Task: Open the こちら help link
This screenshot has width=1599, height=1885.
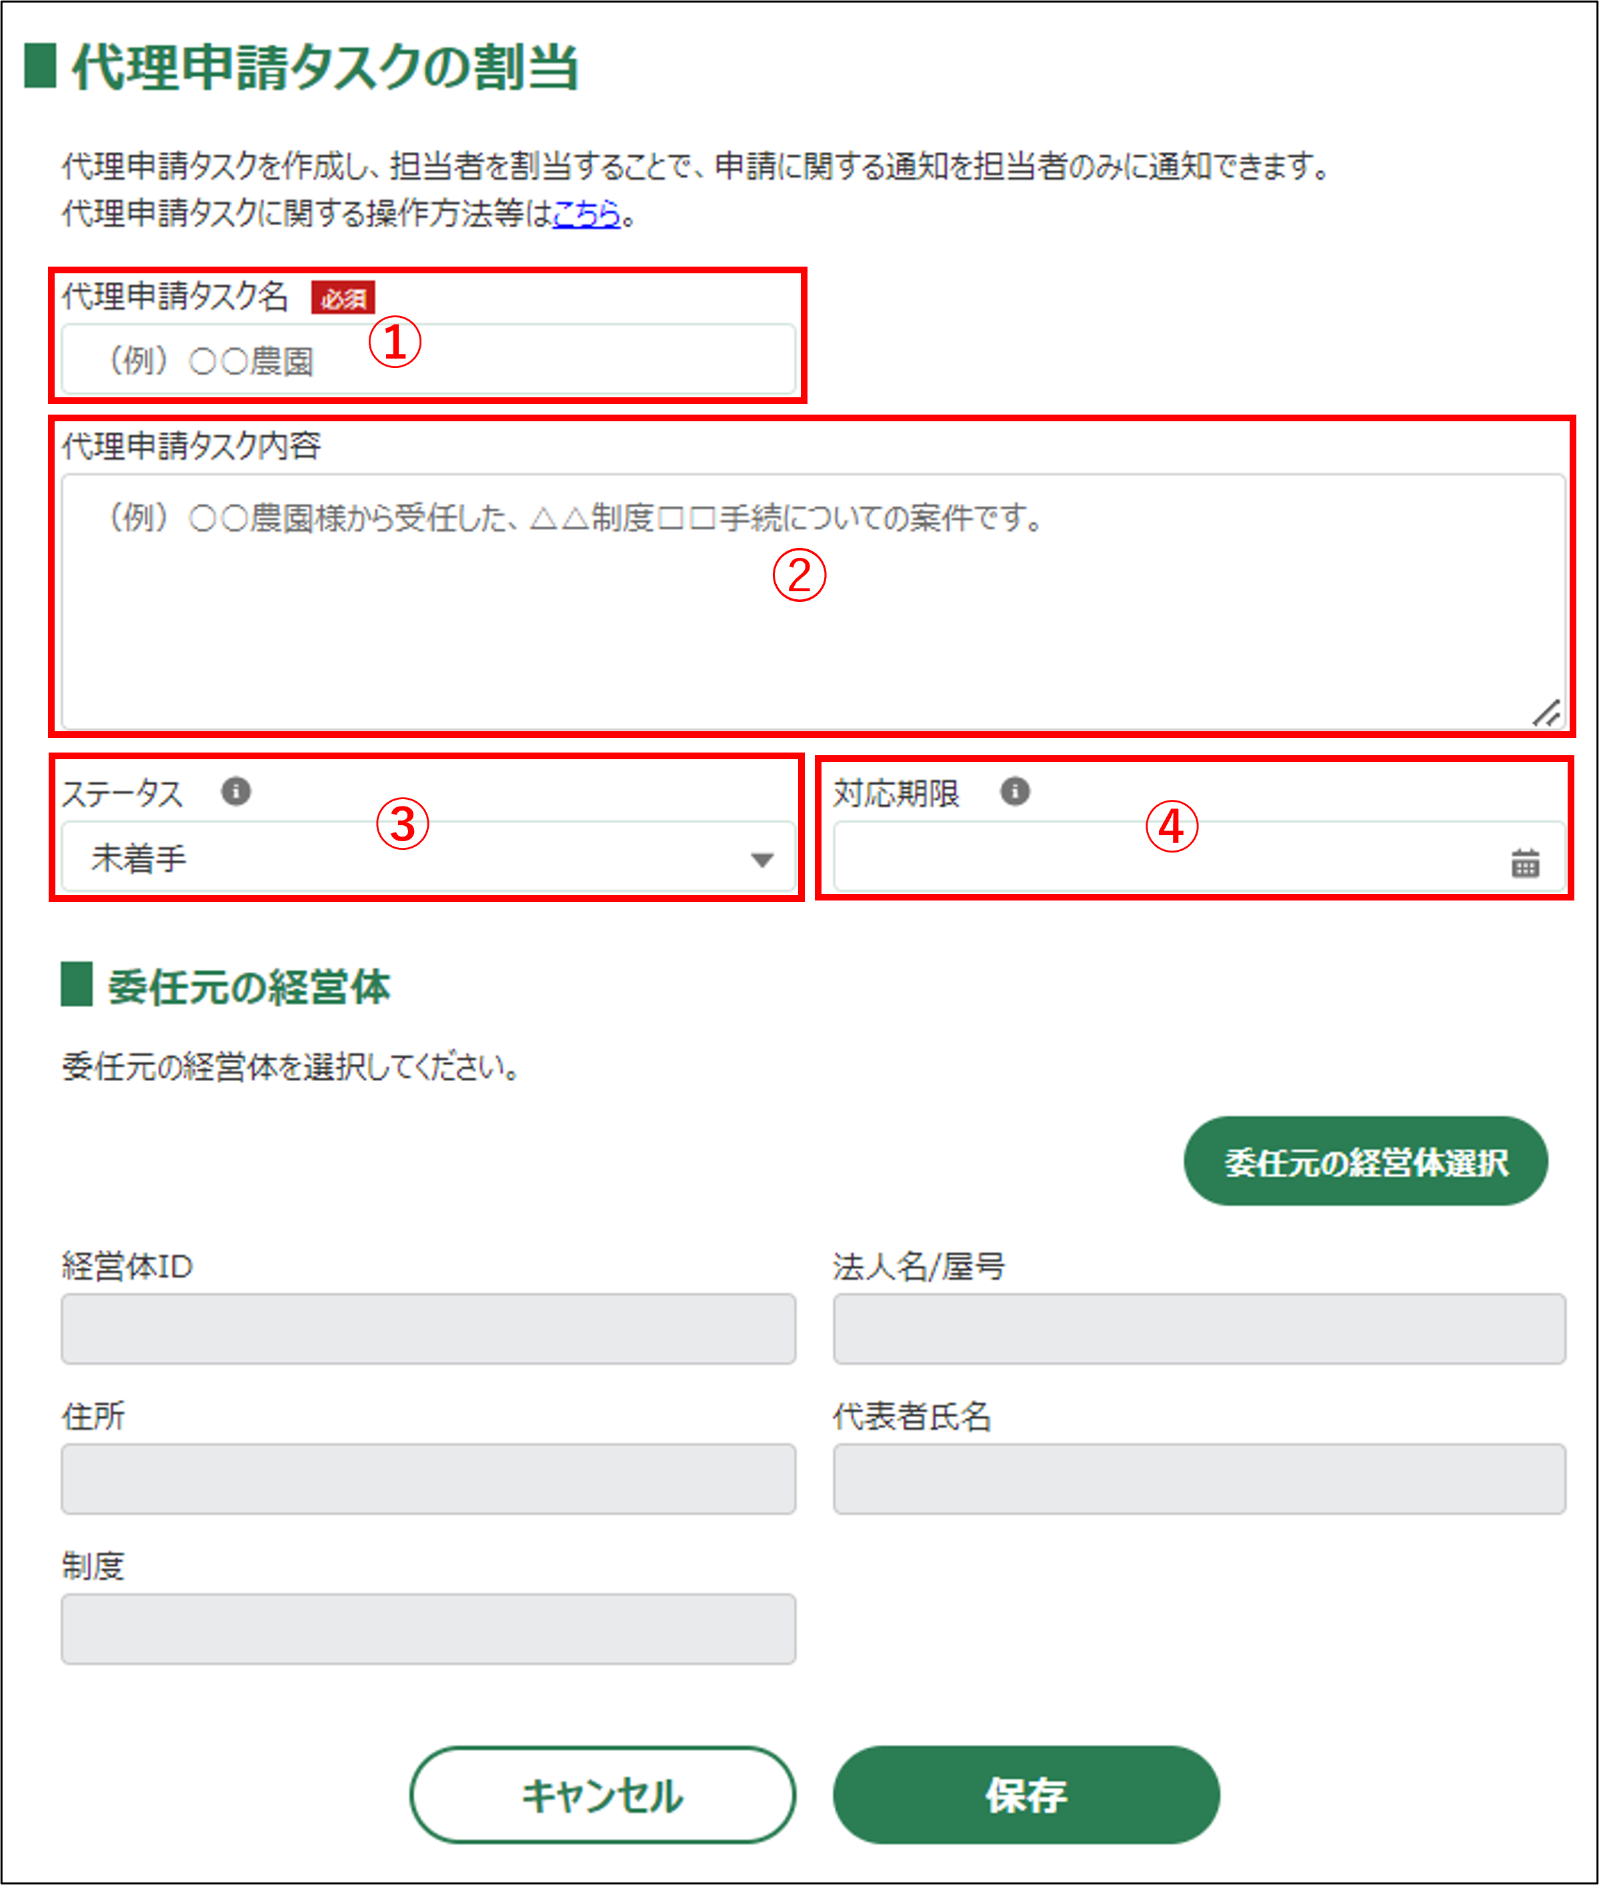Action: (587, 214)
